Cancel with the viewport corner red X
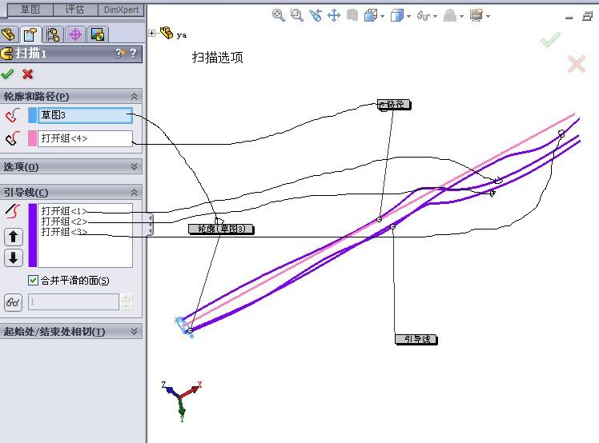599x443 pixels. point(577,64)
